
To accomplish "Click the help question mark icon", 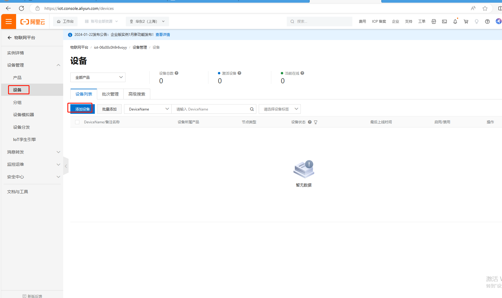I will point(487,21).
